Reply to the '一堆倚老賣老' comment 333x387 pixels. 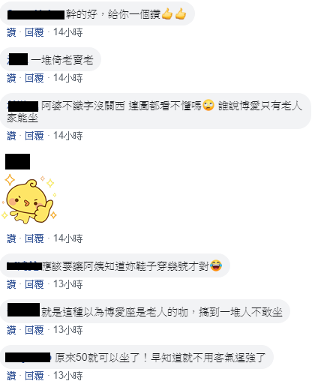tap(34, 78)
